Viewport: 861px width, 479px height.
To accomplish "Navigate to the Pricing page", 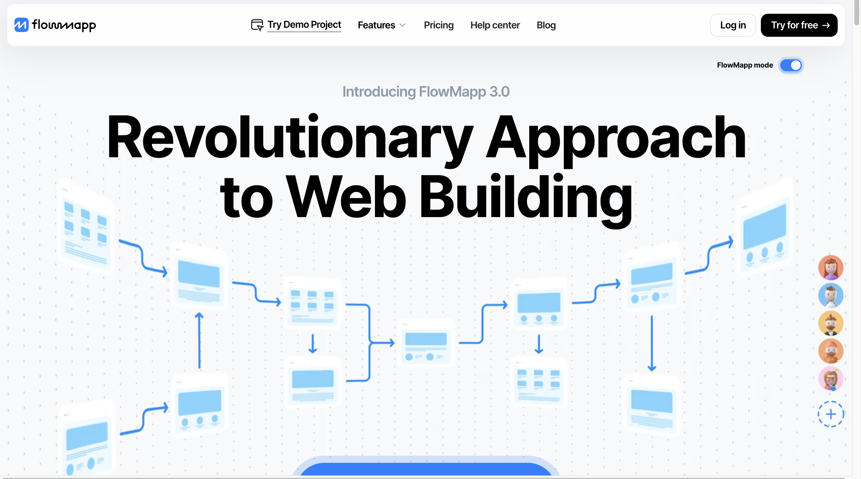I will [x=438, y=25].
